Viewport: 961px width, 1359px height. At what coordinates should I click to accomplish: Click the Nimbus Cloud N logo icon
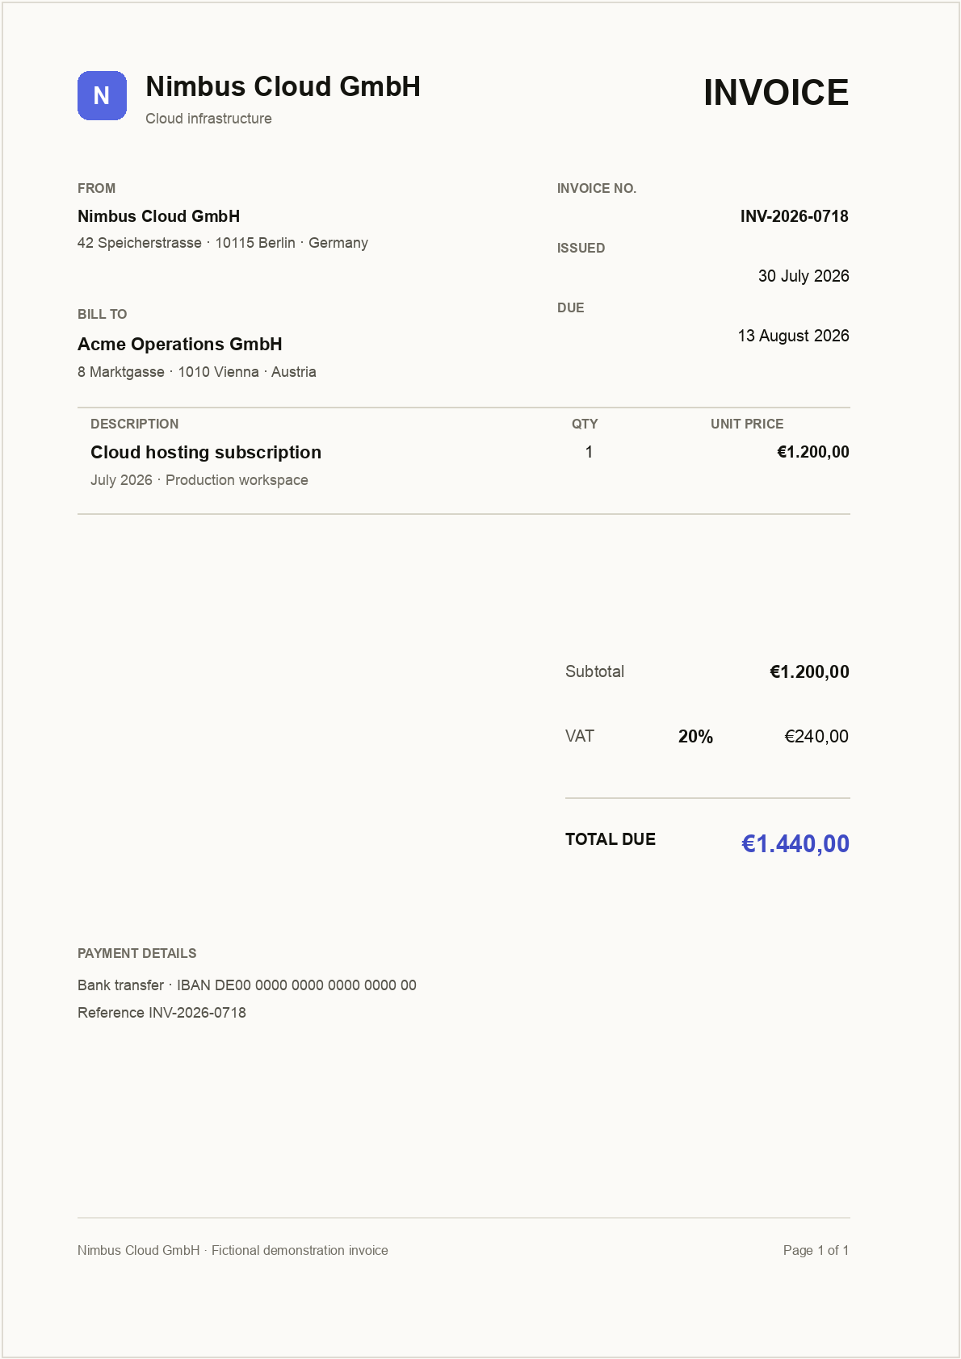[102, 95]
